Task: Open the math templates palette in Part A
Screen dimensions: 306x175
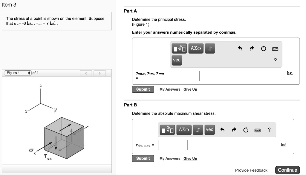Action: point(179,48)
